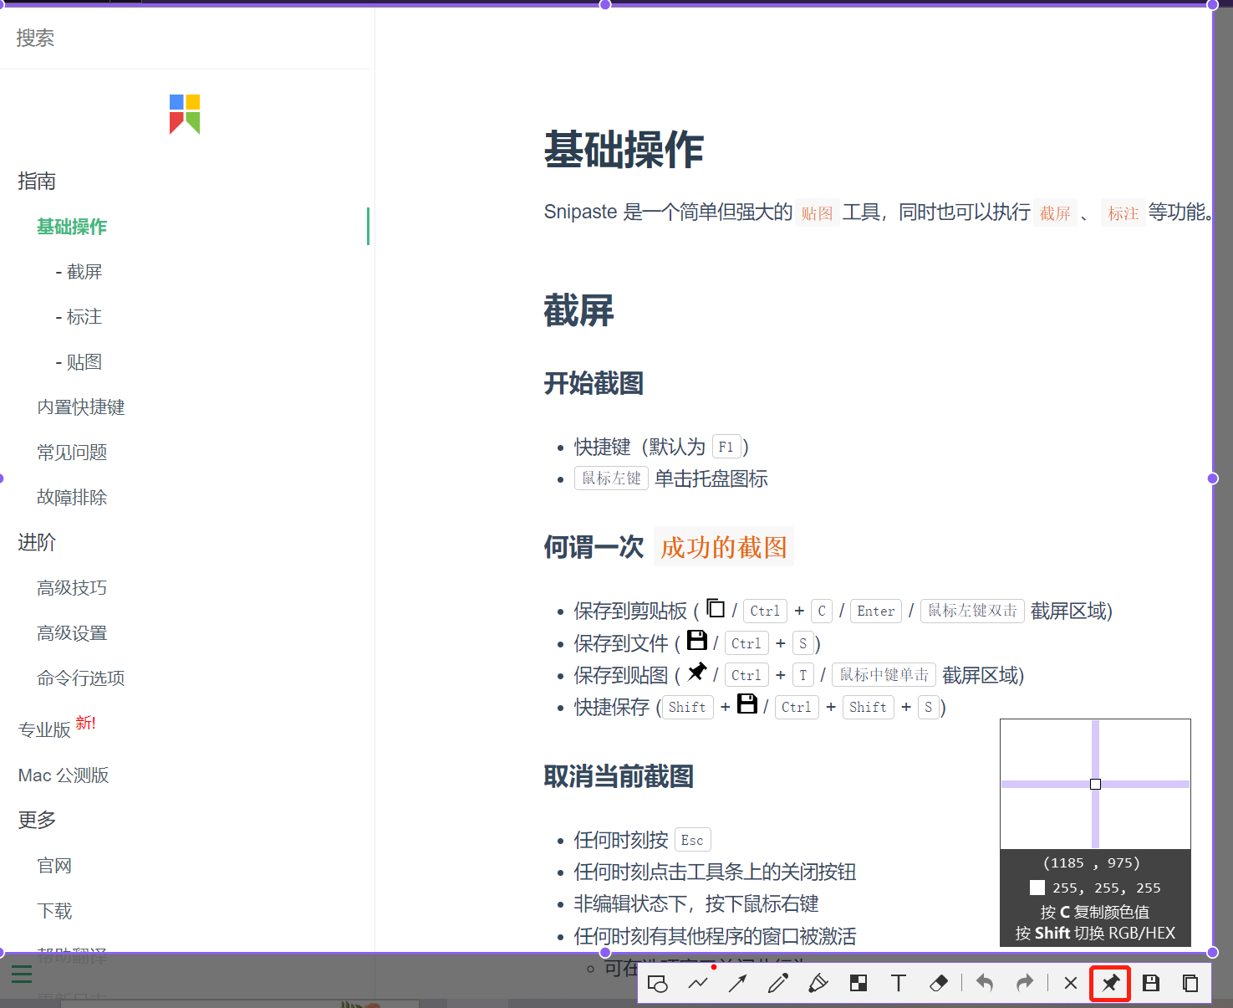Open 故障排除 page
1233x1008 pixels.
72,498
